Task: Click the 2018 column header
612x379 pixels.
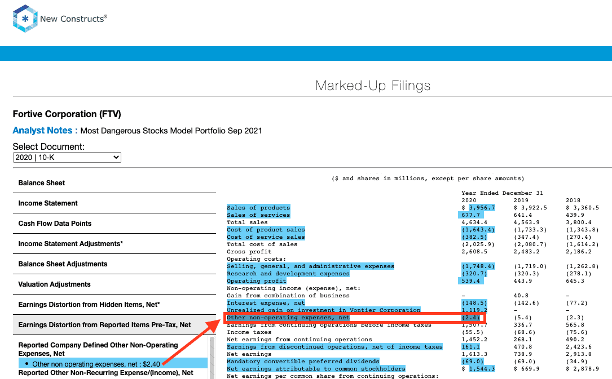Action: 573,200
